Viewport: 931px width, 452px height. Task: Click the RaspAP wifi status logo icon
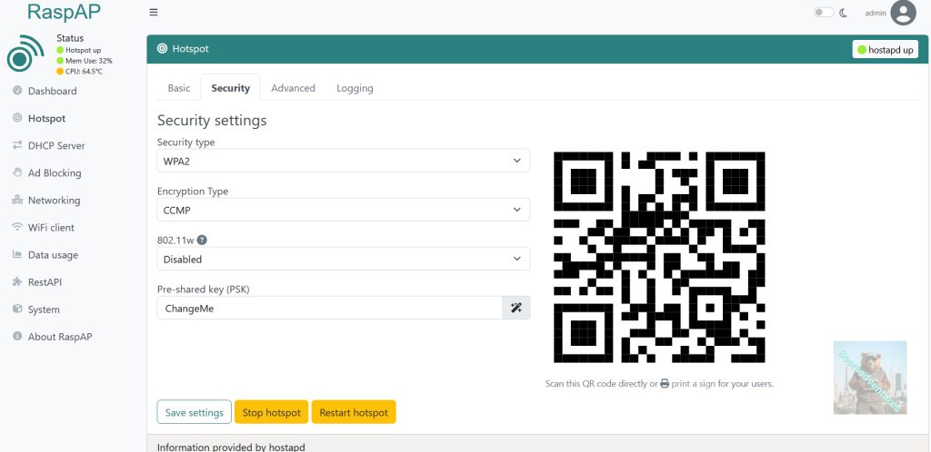coord(25,54)
